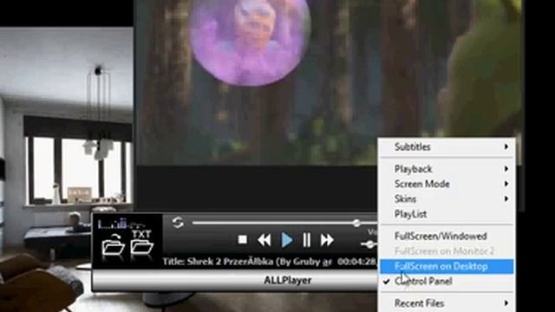This screenshot has width=555, height=312.
Task: Open the Recent Files submenu
Action: click(447, 303)
